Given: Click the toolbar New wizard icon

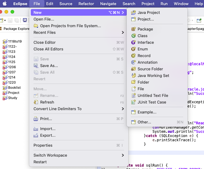Looking at the screenshot, I should [2, 20].
